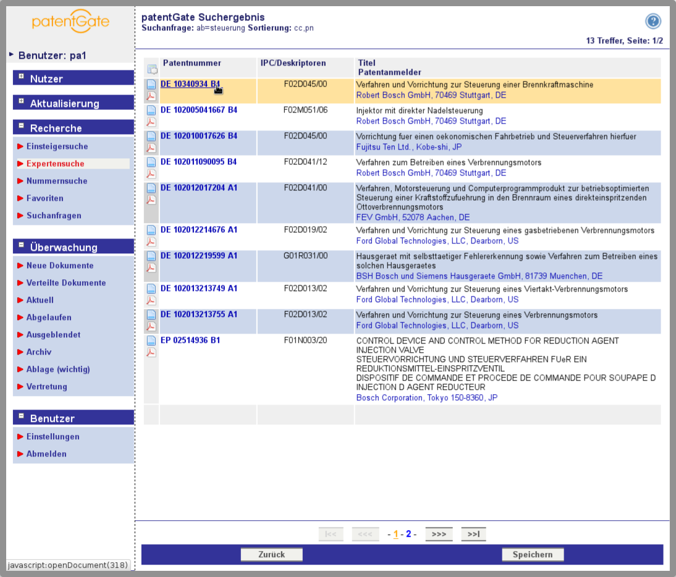This screenshot has height=577, width=676.
Task: Open document view icon for DE 102012214676 A1
Action: click(x=151, y=230)
